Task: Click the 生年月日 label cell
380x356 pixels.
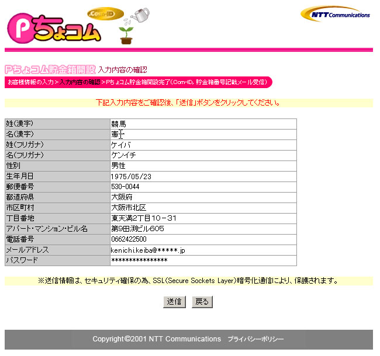Action: pyautogui.click(x=57, y=177)
